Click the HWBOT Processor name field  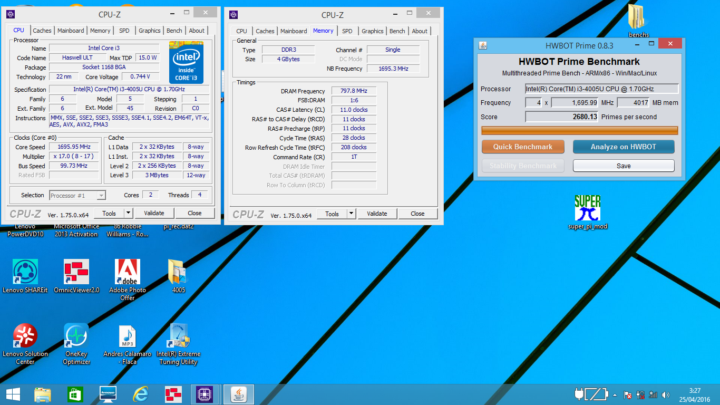pos(601,89)
